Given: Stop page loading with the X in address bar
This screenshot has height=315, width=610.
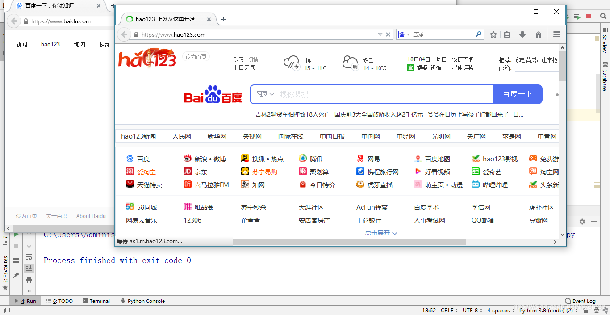Looking at the screenshot, I should coord(388,34).
